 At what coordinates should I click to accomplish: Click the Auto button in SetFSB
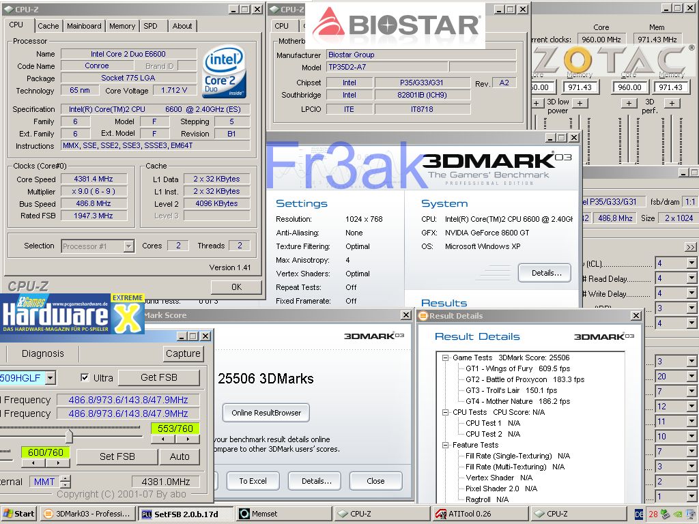click(x=180, y=456)
